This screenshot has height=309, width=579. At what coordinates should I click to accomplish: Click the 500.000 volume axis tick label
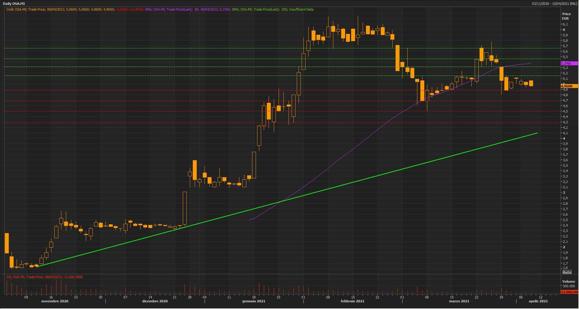pyautogui.click(x=568, y=286)
